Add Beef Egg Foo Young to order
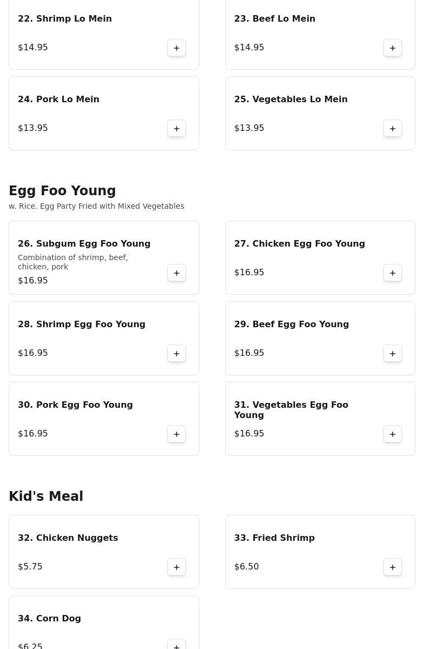 (393, 353)
